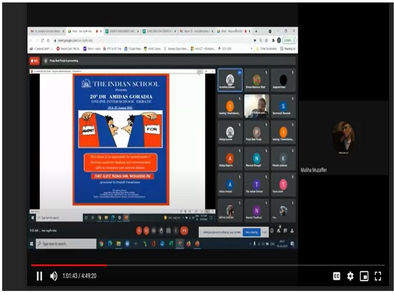Screen dimensions: 394x295
Task: Switch to the last Meet tab in Chrome
Action: tap(232, 31)
